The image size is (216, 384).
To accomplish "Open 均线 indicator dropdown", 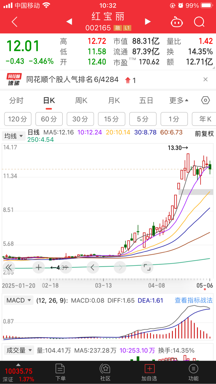I will pyautogui.click(x=14, y=136).
